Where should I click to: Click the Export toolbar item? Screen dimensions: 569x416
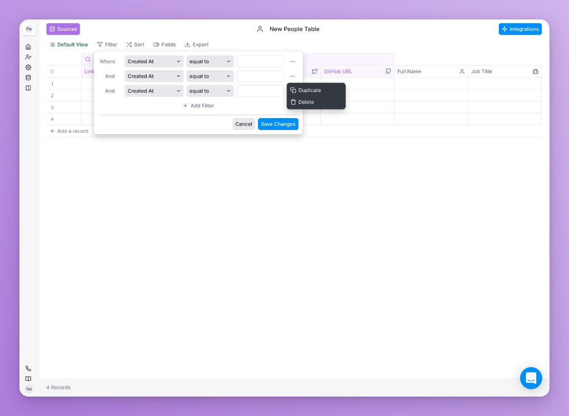[197, 45]
